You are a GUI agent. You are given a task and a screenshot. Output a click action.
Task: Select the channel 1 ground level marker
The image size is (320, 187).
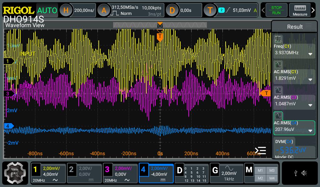tap(9, 61)
